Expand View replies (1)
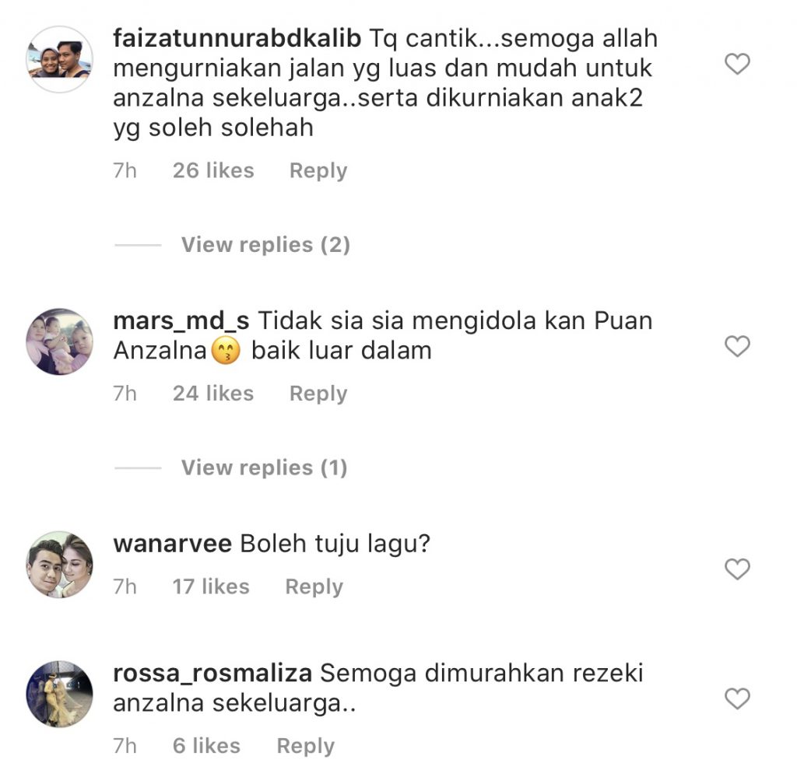 point(265,467)
